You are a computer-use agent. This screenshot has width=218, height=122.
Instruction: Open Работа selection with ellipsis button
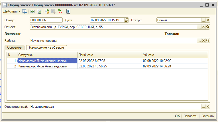[199, 41]
